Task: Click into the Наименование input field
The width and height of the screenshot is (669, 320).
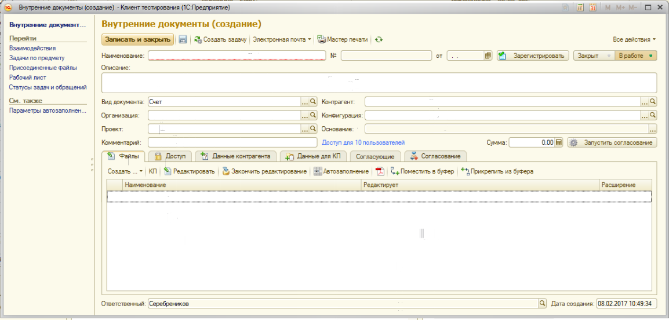Action: (x=237, y=56)
